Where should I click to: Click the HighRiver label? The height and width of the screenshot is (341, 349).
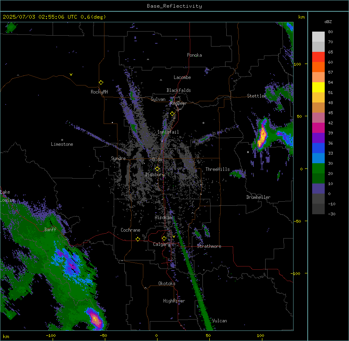[x=174, y=301]
